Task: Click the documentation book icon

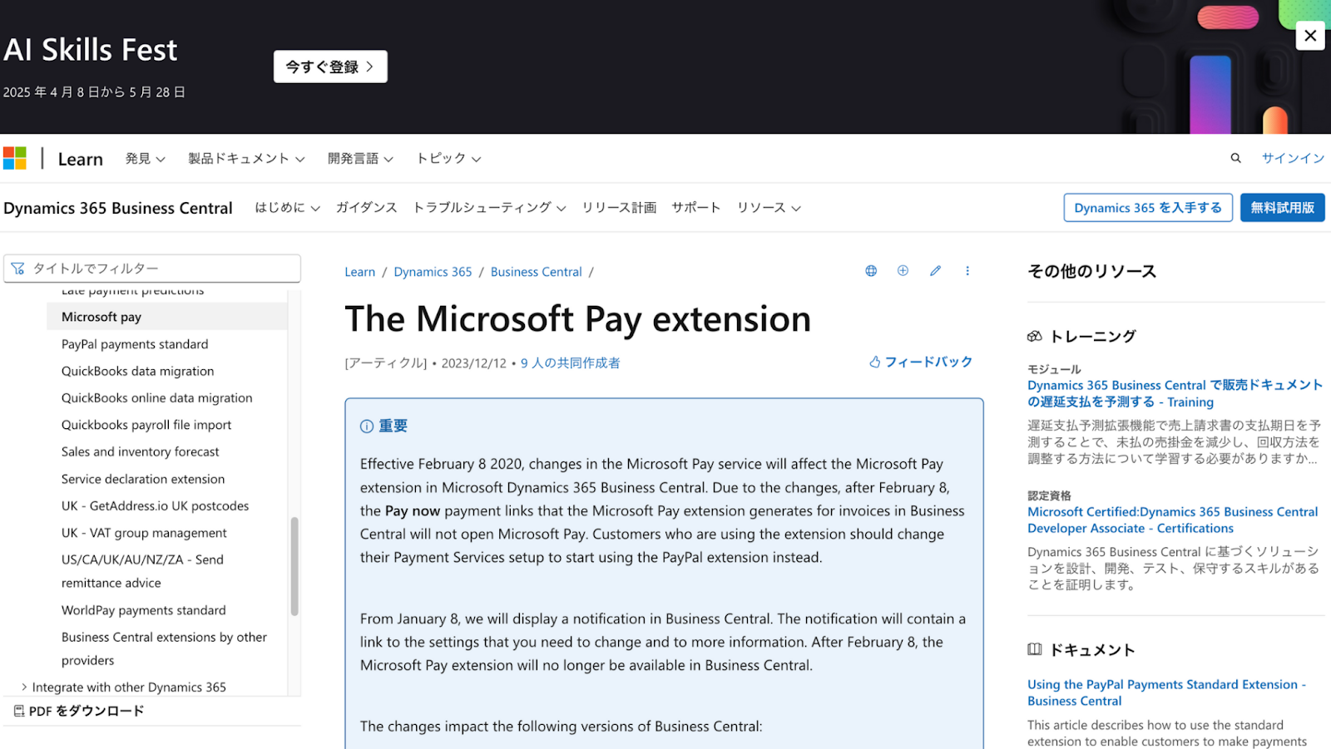Action: (1035, 649)
